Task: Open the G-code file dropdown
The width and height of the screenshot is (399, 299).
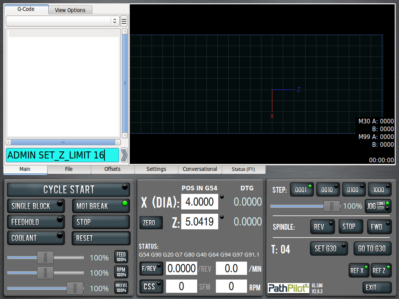Action: tap(62, 21)
